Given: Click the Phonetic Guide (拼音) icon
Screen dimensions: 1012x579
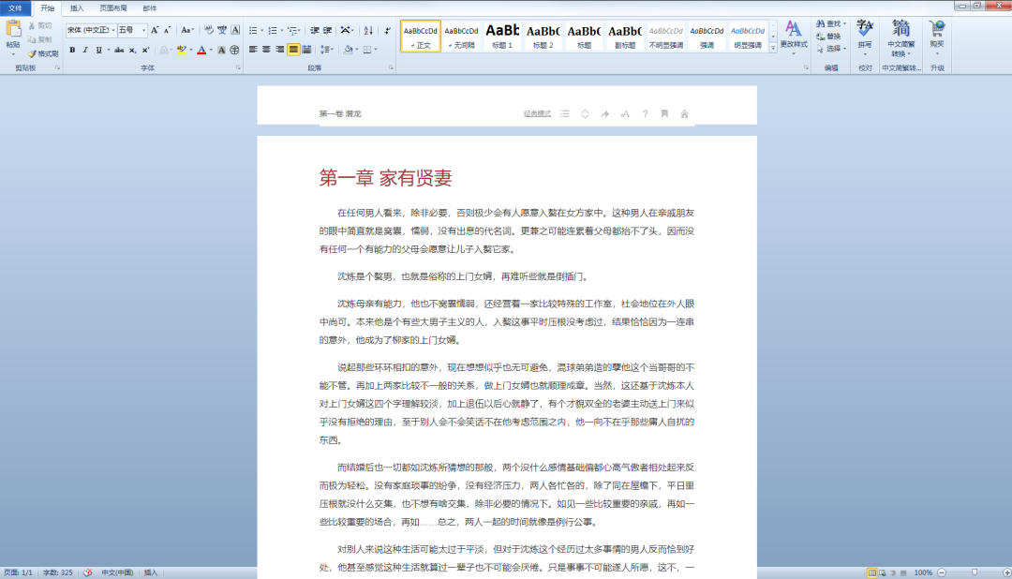Looking at the screenshot, I should tap(222, 30).
